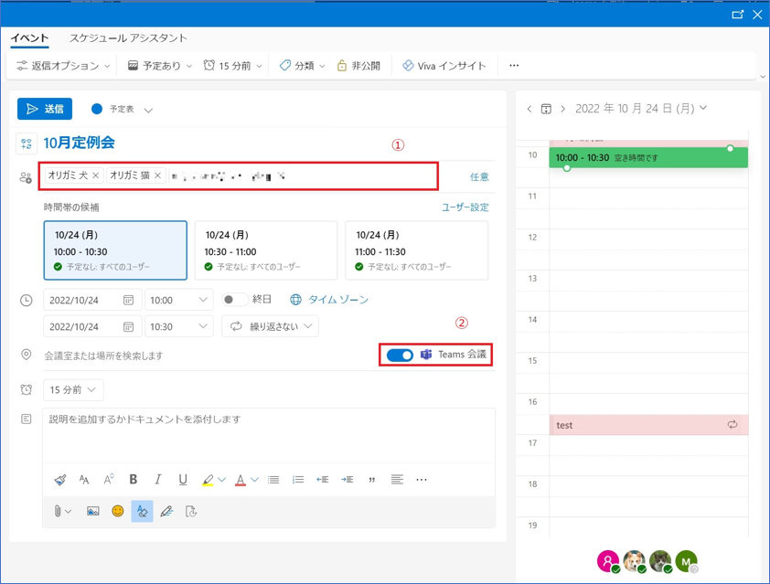This screenshot has height=584, width=770.
Task: Insert a picture inline via the image icon
Action: 93,512
